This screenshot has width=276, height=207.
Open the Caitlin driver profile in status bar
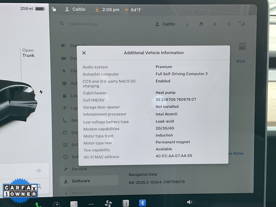point(75,9)
